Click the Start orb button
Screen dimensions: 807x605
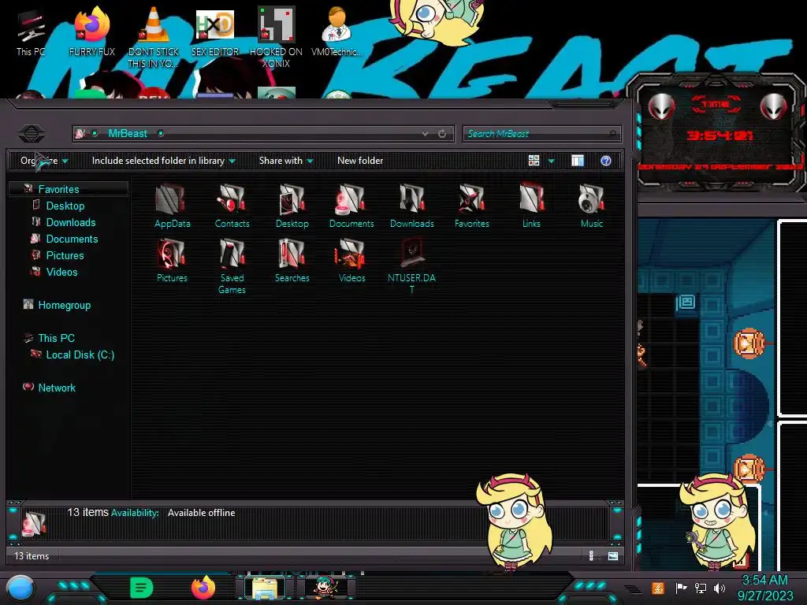pos(20,589)
